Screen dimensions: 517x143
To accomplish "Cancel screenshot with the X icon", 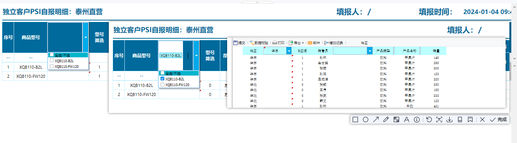I will 482,119.
